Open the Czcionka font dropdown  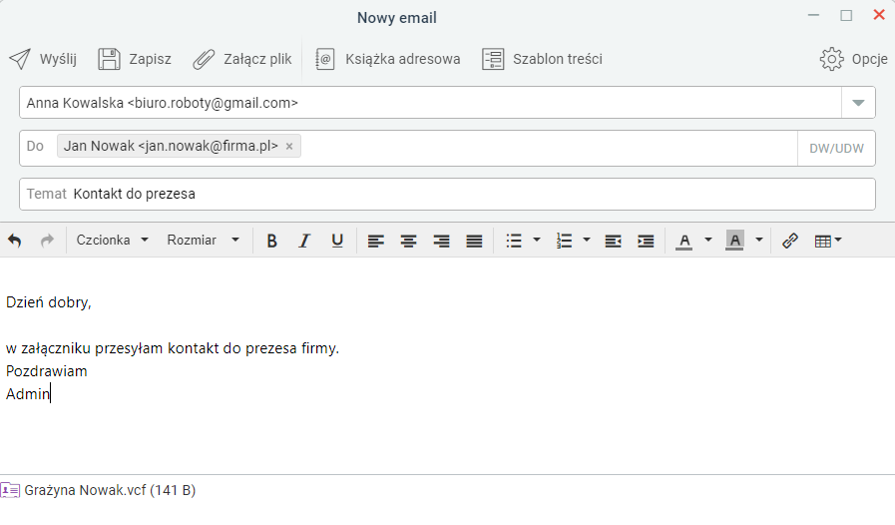[113, 240]
